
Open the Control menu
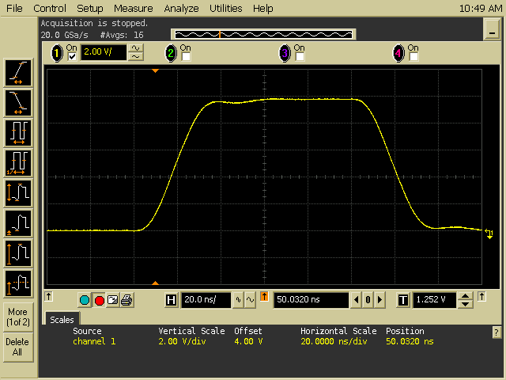pyautogui.click(x=50, y=8)
